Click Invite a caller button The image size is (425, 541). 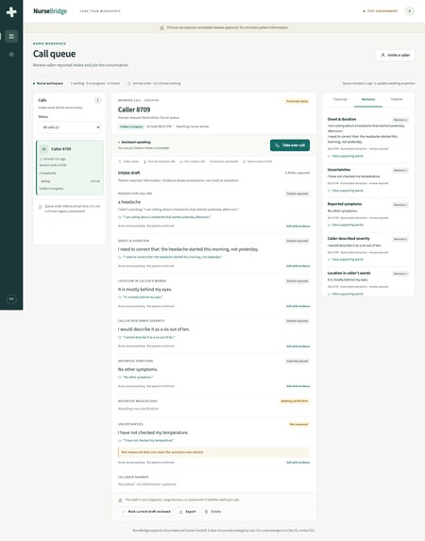click(396, 55)
